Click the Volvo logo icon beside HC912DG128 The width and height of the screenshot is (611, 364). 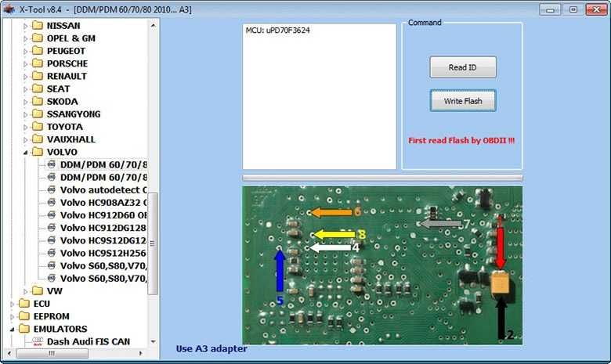(x=52, y=227)
